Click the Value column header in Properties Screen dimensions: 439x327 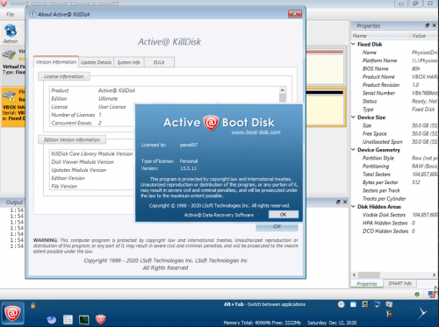(424, 36)
